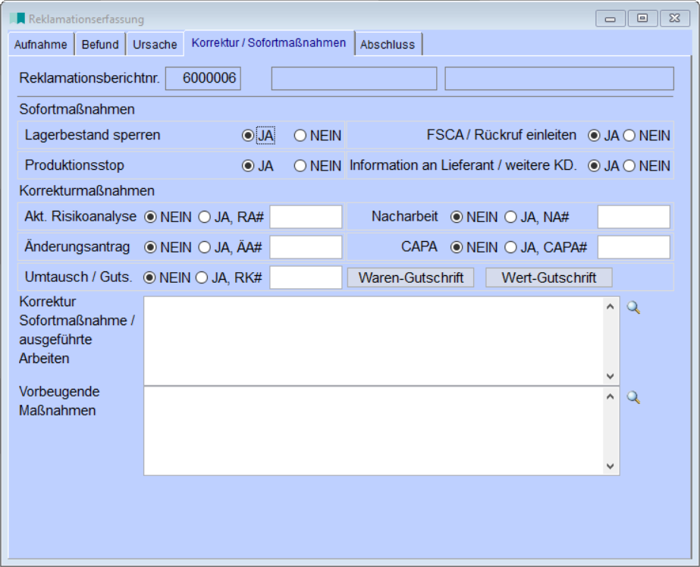Screen dimensions: 700x567
Task: Set Produktionsstop to NEIN
Action: [x=300, y=166]
